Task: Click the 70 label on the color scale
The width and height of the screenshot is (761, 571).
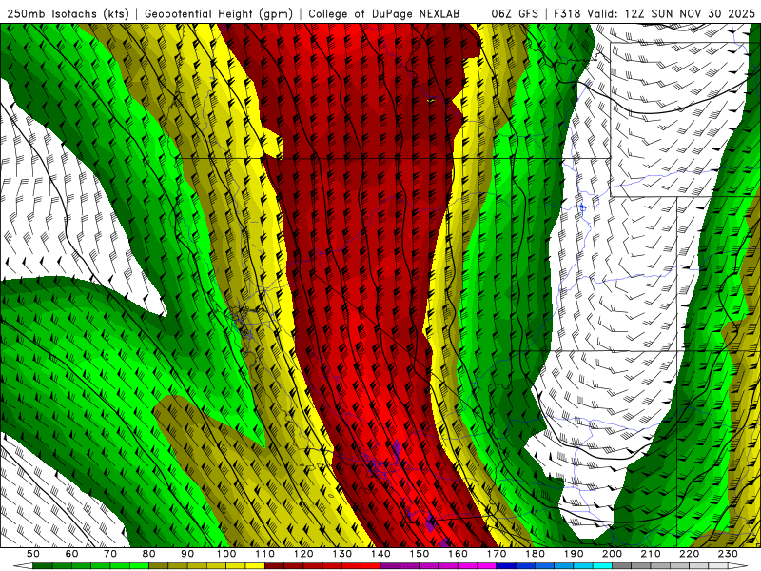Action: pyautogui.click(x=110, y=554)
